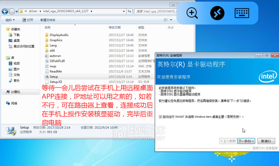Screen dimensions: 279x166
Task: Tap the zoom magnifier icon in overlay
Action: [x=192, y=13]
